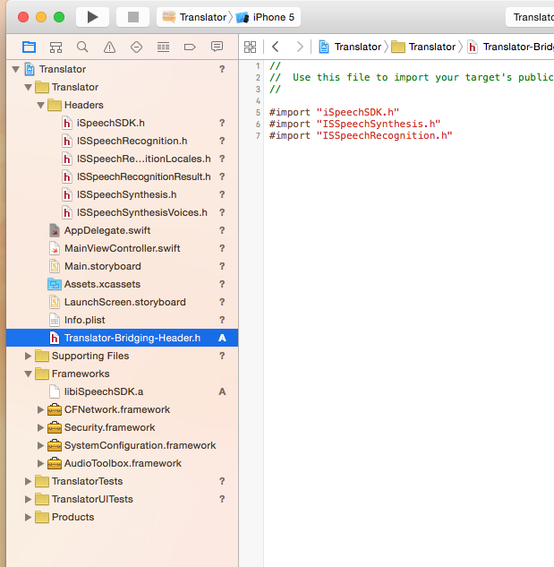The height and width of the screenshot is (567, 554).
Task: Show the Project navigator
Action: [29, 47]
